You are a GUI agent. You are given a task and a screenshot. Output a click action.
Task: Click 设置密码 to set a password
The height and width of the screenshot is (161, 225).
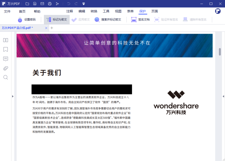tap(27, 20)
